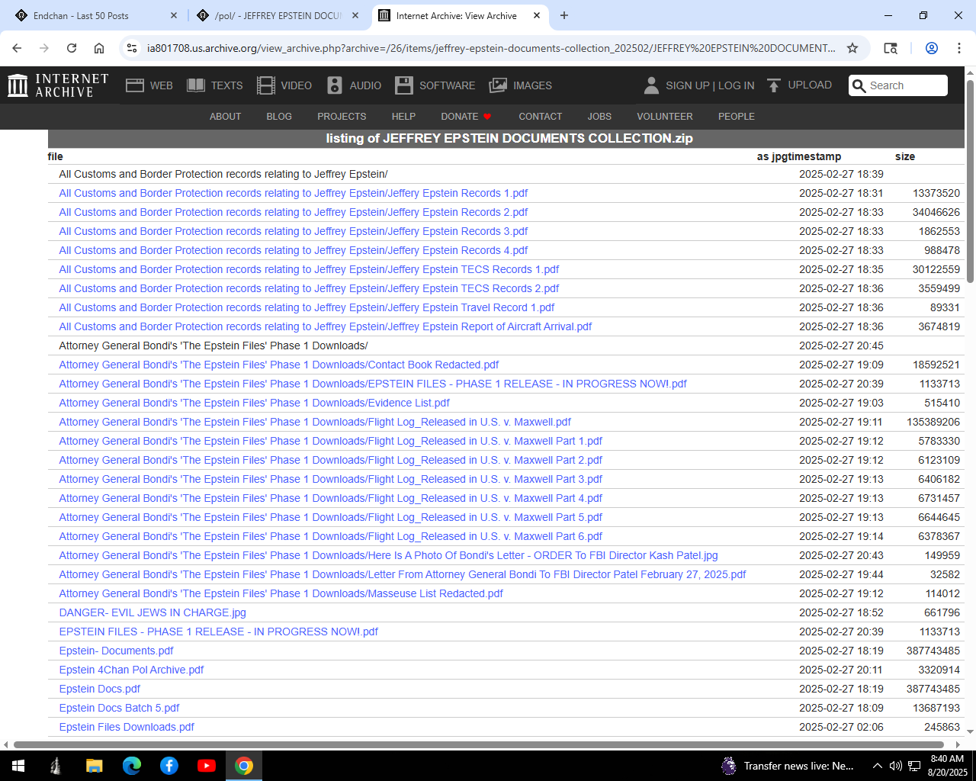Open the ABOUT menu item
The image size is (976, 781).
coord(225,117)
